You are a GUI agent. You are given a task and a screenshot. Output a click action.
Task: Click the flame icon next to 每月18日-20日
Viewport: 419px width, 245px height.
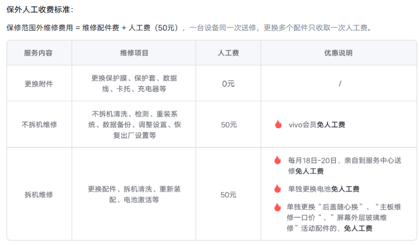point(277,160)
